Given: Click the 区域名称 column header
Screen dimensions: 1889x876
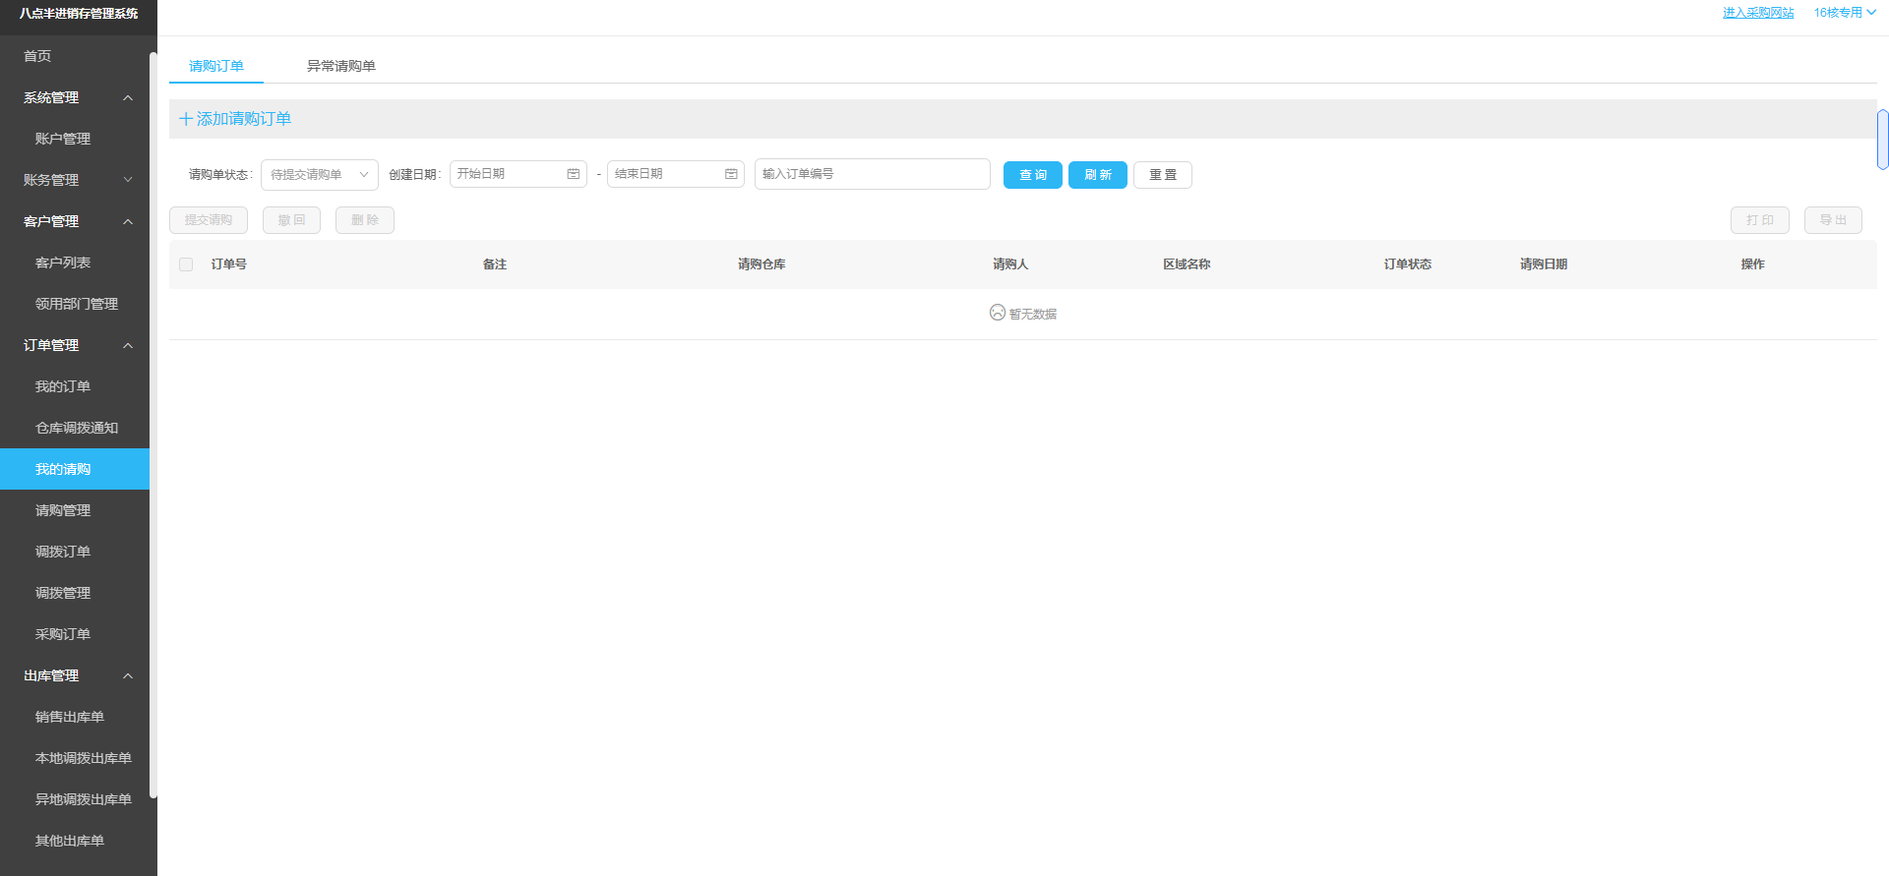Looking at the screenshot, I should point(1187,264).
